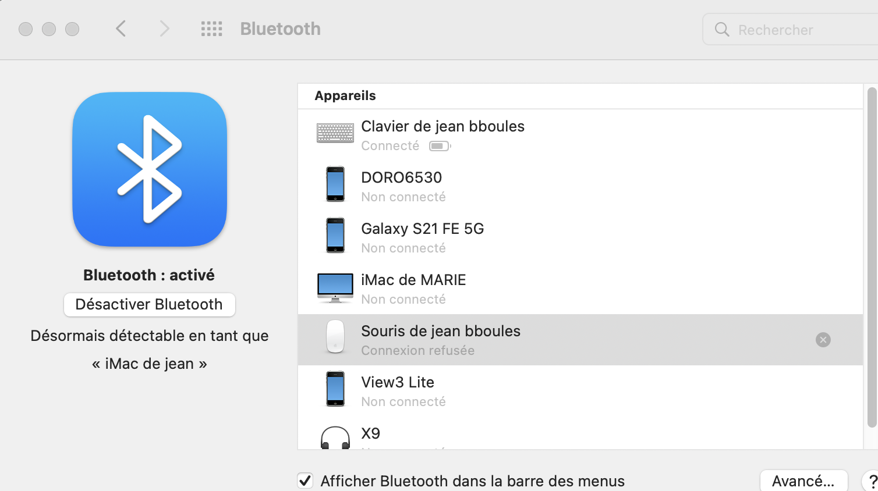This screenshot has height=491, width=878.
Task: Go back with the left chevron
Action: coord(121,29)
